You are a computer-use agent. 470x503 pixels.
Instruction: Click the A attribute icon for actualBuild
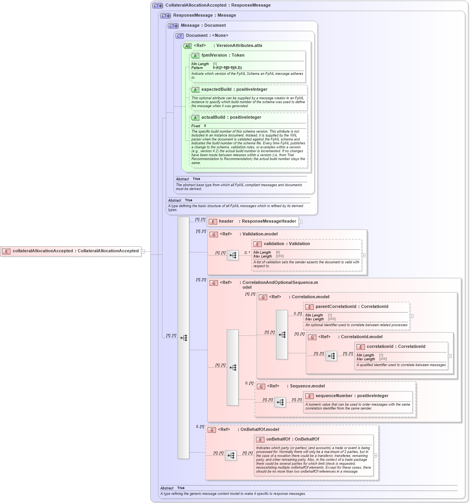tap(195, 117)
